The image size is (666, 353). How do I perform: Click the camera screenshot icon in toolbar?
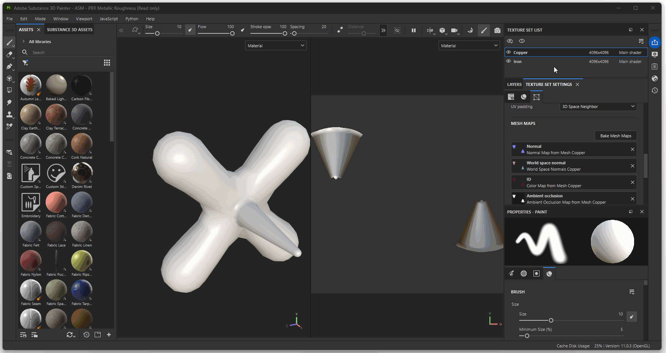497,30
